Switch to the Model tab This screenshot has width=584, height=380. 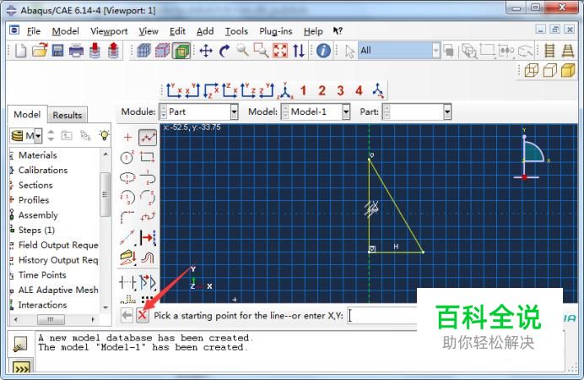[x=27, y=114]
